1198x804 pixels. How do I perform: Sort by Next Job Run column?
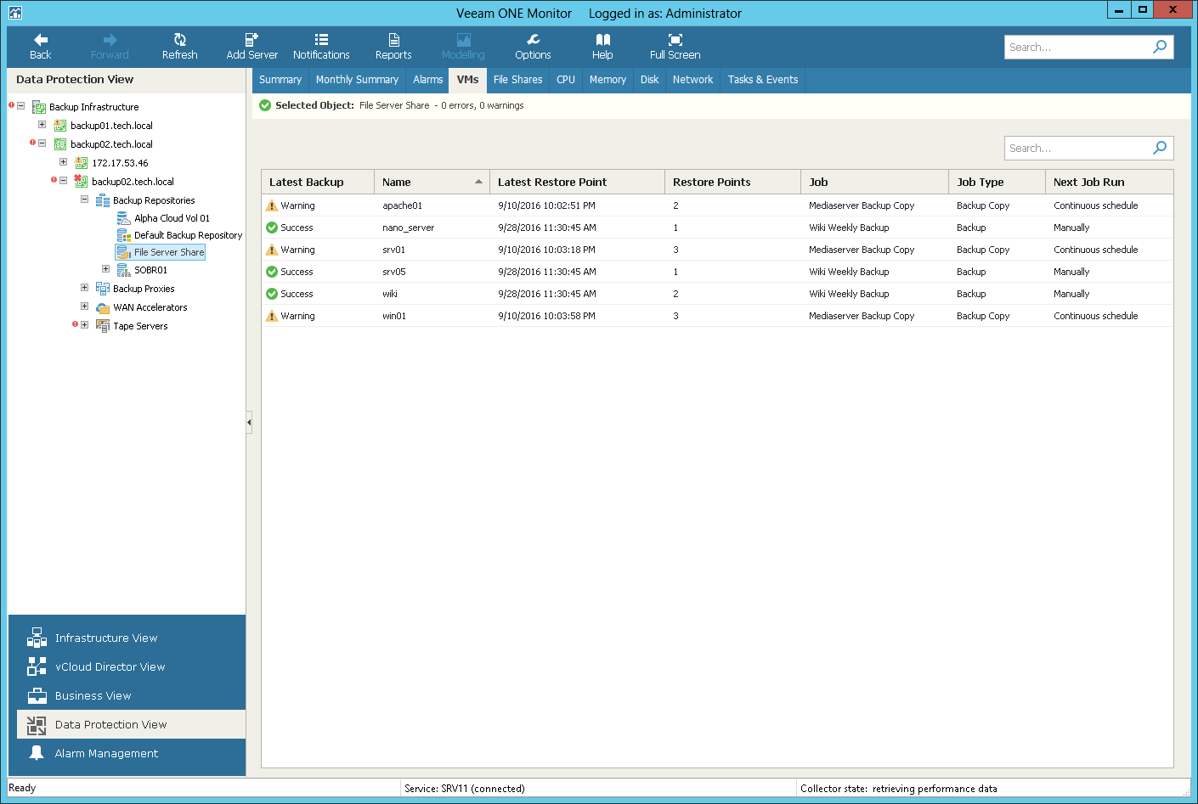click(x=1109, y=182)
